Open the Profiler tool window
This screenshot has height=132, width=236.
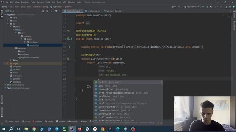(x=49, y=121)
